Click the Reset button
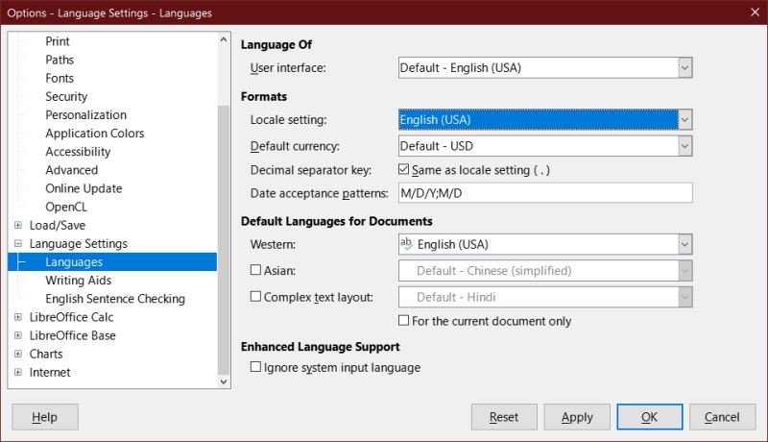The image size is (768, 442). click(x=504, y=417)
